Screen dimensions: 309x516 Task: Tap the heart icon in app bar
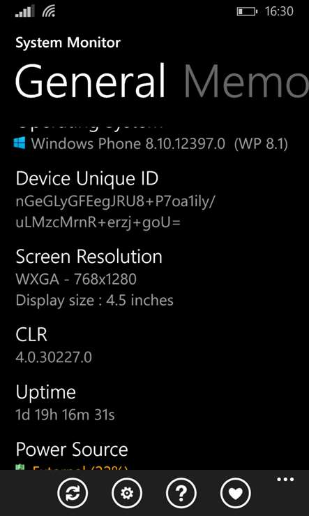coord(236,493)
